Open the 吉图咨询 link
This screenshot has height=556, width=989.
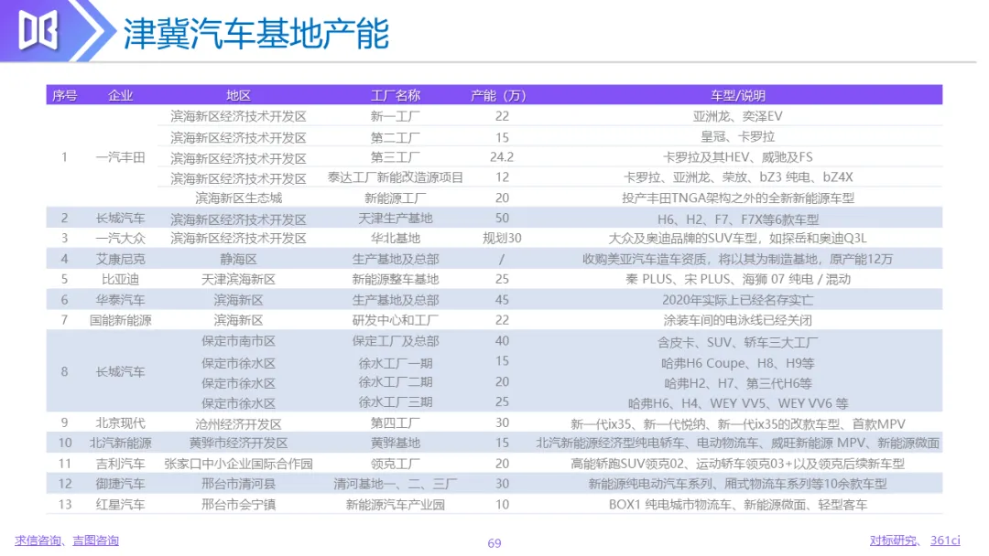click(96, 540)
